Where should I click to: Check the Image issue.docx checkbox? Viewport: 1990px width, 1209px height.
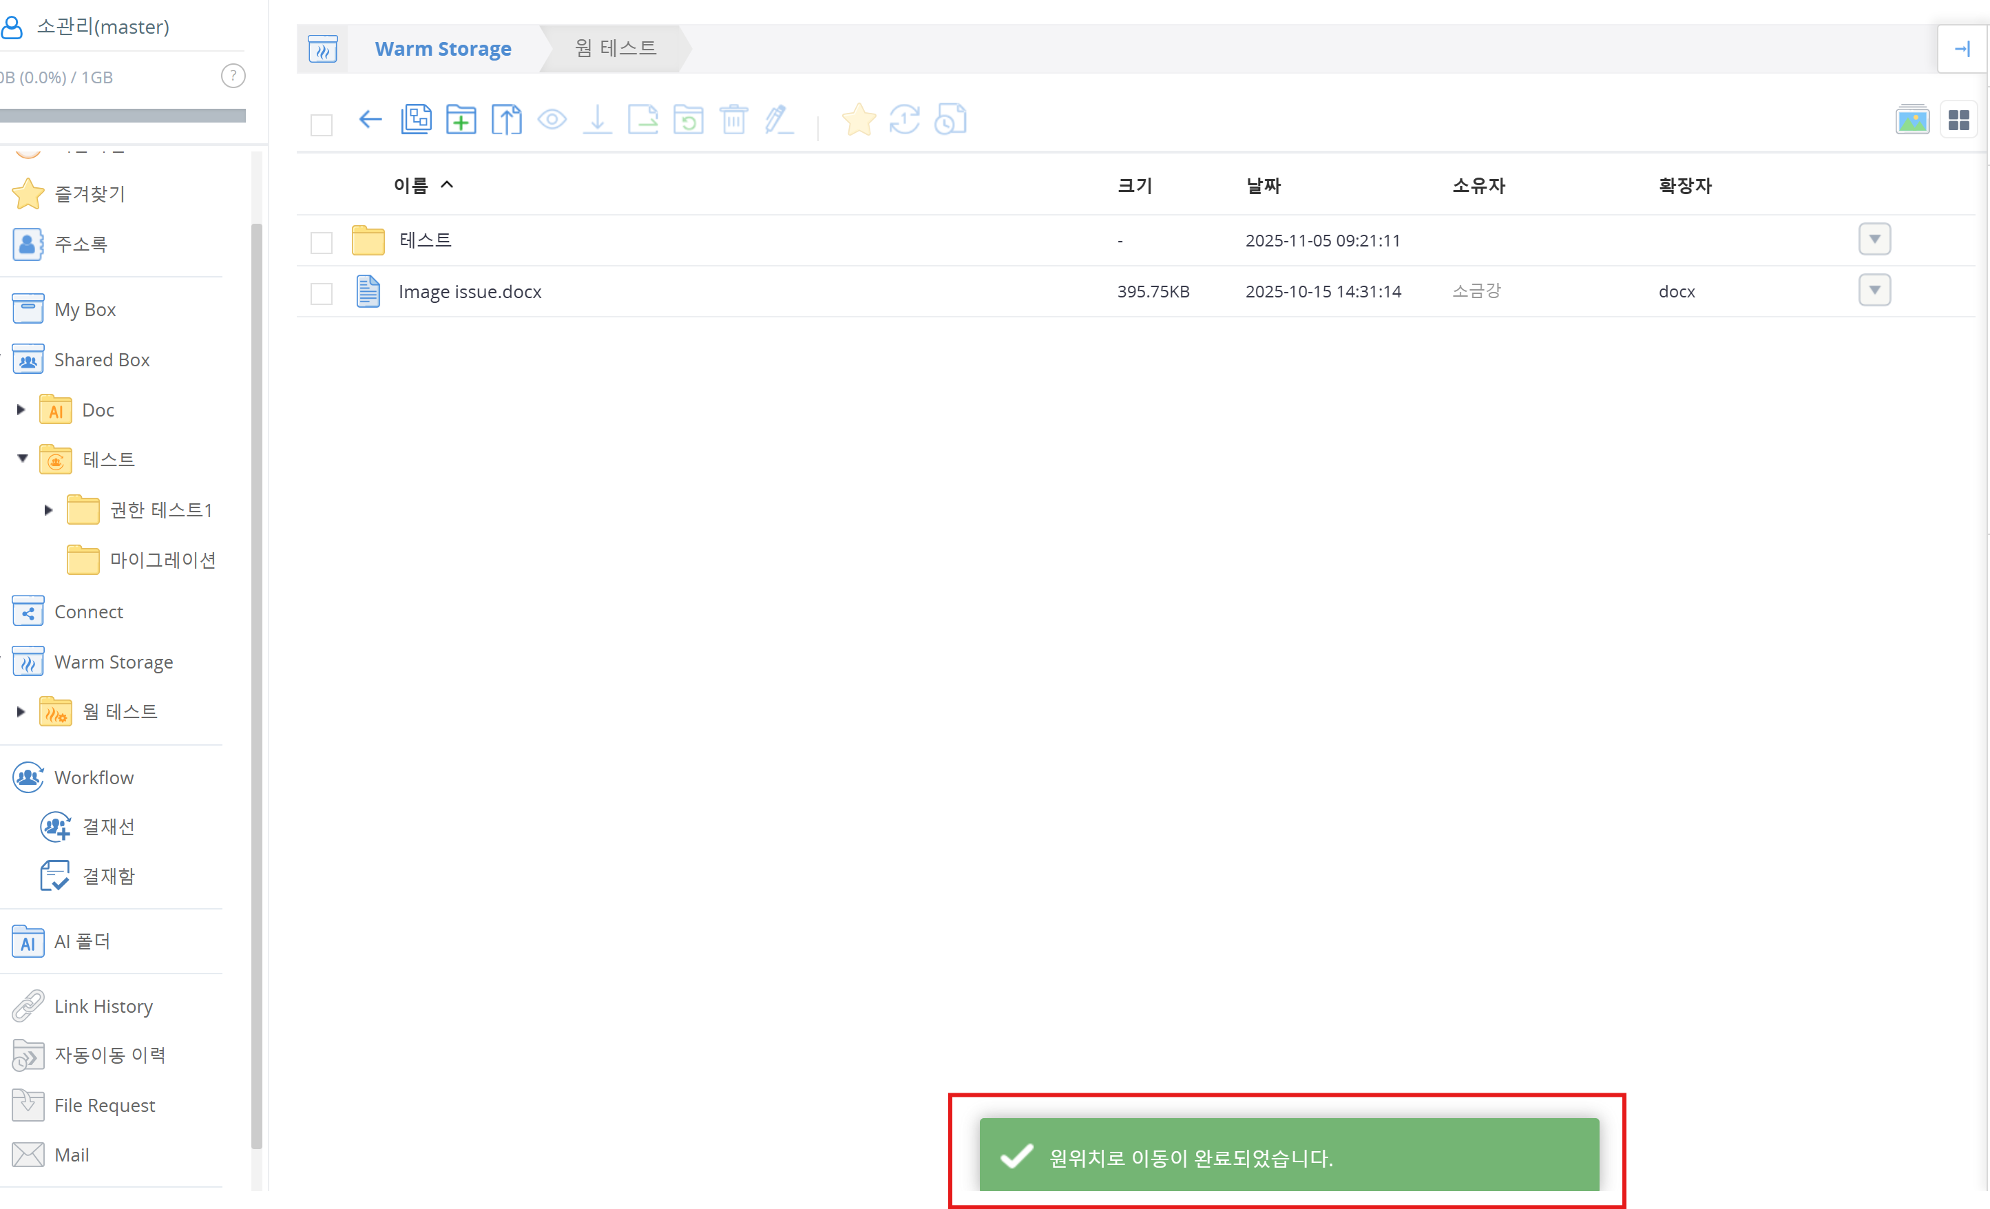pos(322,293)
